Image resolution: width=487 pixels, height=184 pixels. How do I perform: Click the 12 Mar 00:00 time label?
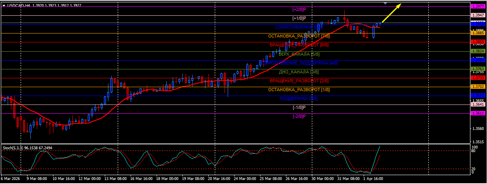(89, 178)
